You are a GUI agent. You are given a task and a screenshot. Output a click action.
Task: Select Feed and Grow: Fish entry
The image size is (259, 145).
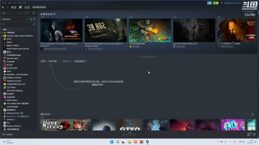(x=15, y=113)
